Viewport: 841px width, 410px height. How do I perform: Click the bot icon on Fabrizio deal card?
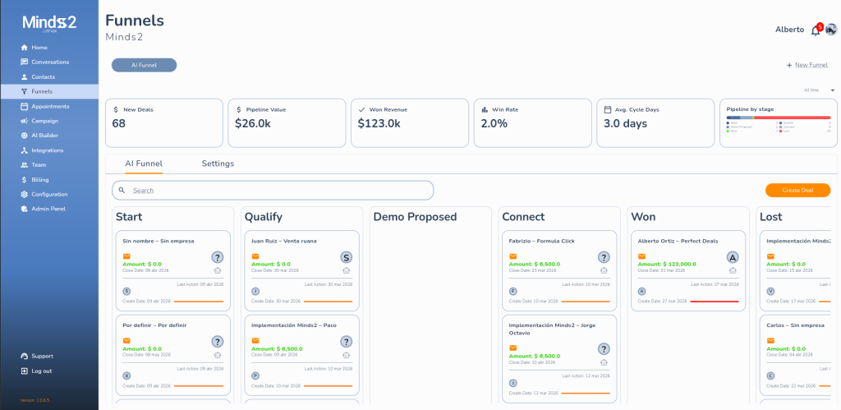(604, 270)
